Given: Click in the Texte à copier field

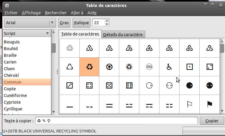Looking at the screenshot, I should 117,121.
